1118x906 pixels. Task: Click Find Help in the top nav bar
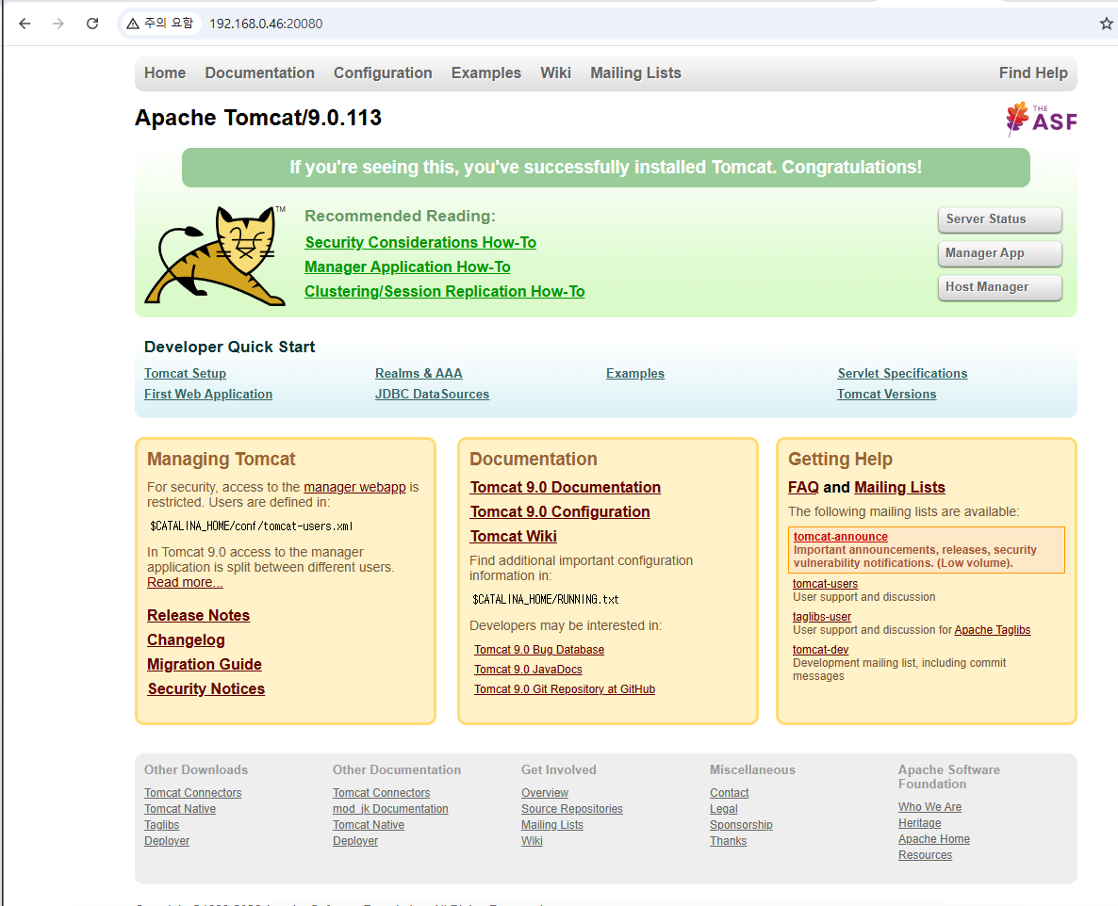[1033, 73]
